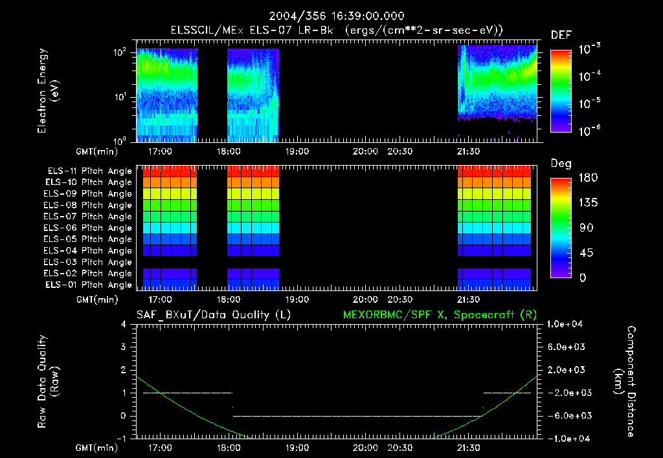663x458 pixels.
Task: Click the GMT(min) label under the energy spectrogram
Action: point(97,151)
